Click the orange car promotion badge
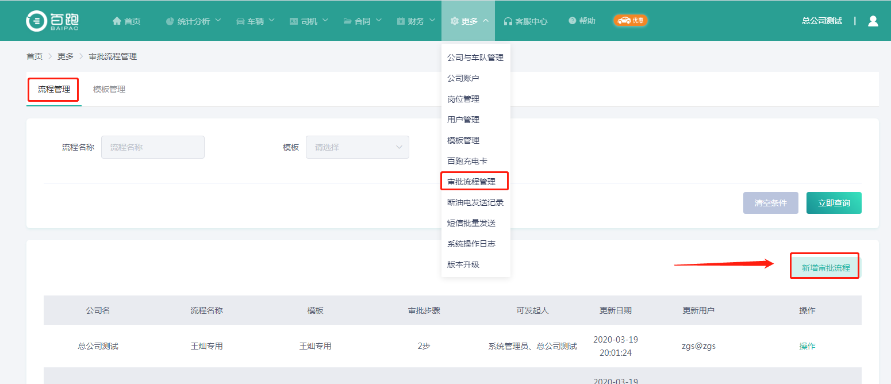Viewport: 891px width, 384px height. 630,21
